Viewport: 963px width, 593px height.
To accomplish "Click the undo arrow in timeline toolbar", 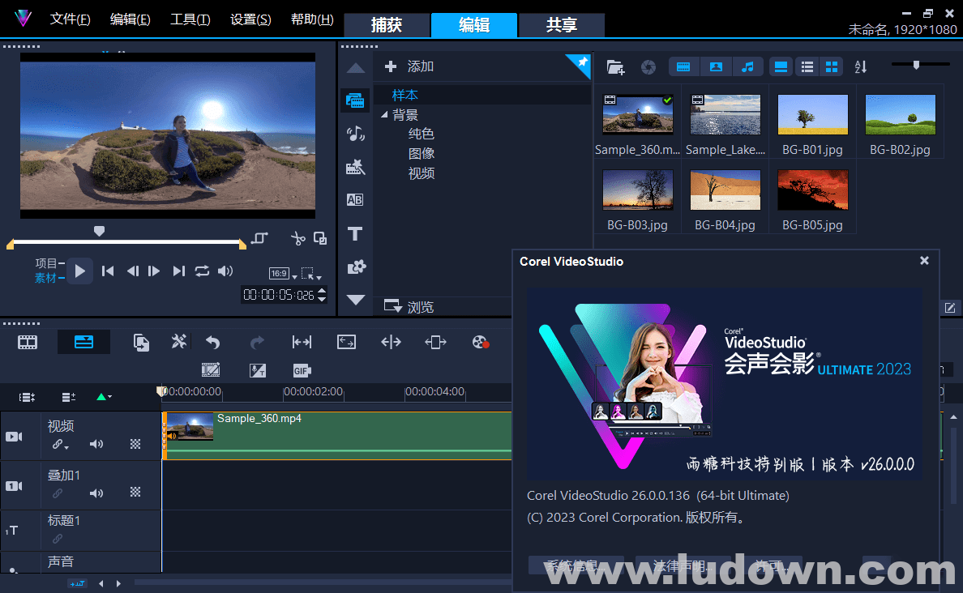I will (213, 342).
